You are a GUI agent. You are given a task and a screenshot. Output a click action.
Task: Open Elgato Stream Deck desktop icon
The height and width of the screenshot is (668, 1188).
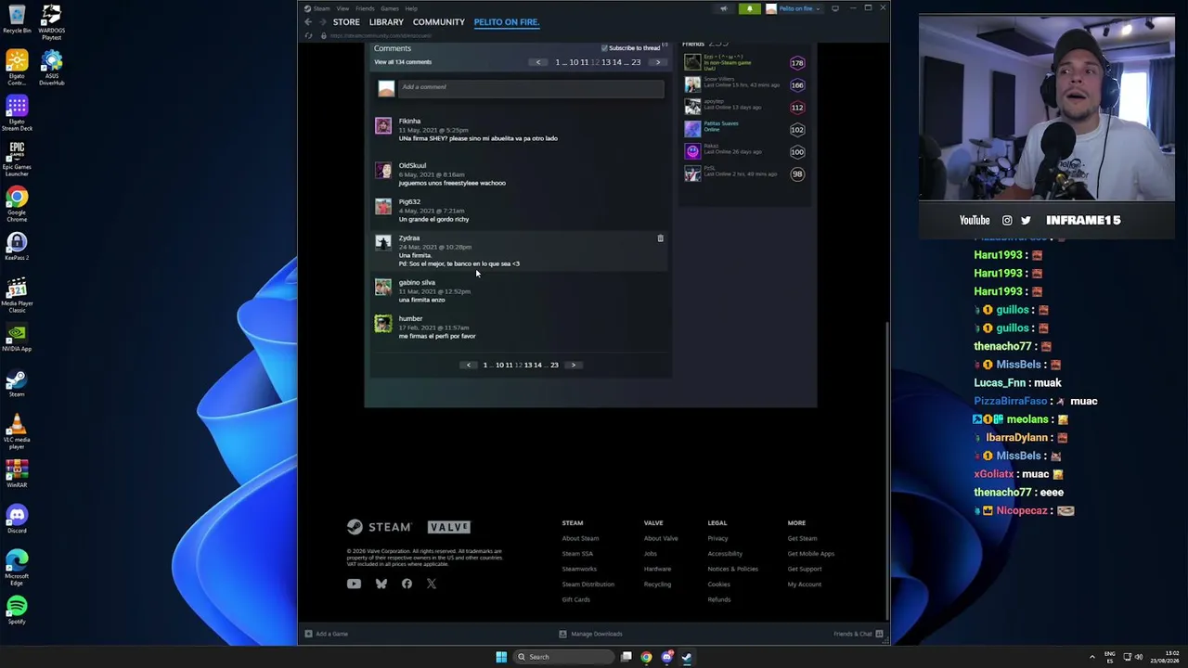pyautogui.click(x=17, y=110)
